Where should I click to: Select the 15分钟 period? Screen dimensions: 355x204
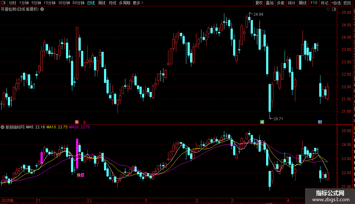click(49, 3)
